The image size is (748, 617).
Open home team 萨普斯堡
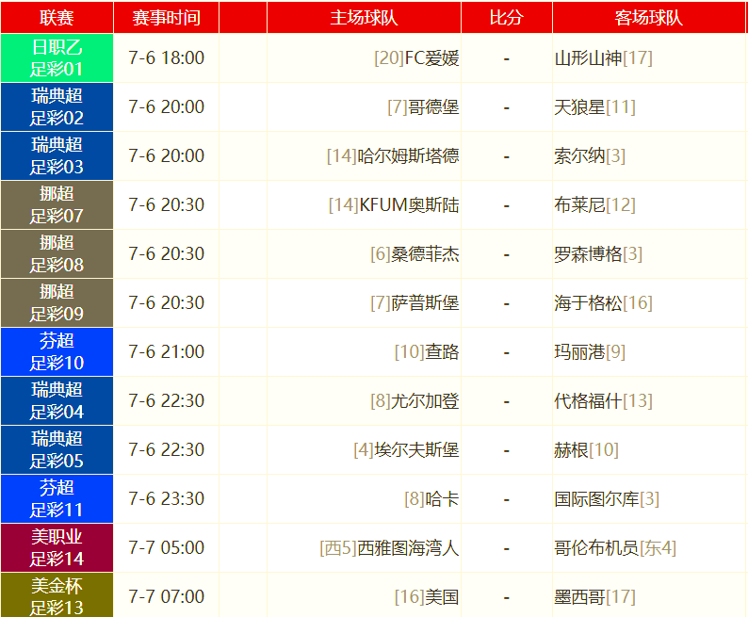(425, 302)
